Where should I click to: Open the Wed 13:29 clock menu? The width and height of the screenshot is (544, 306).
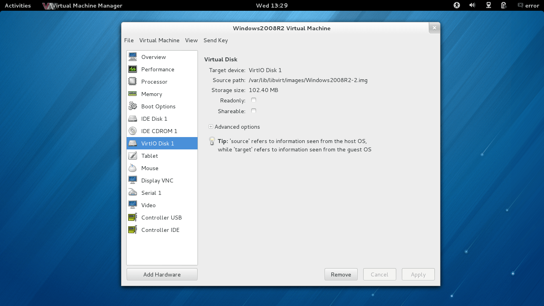point(272,6)
